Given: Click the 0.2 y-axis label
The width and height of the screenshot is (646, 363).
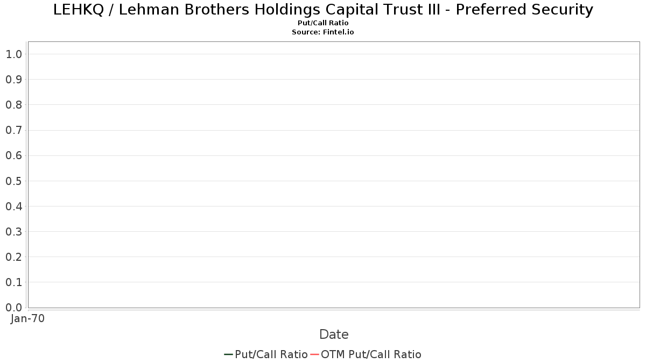Looking at the screenshot, I should tap(13, 257).
